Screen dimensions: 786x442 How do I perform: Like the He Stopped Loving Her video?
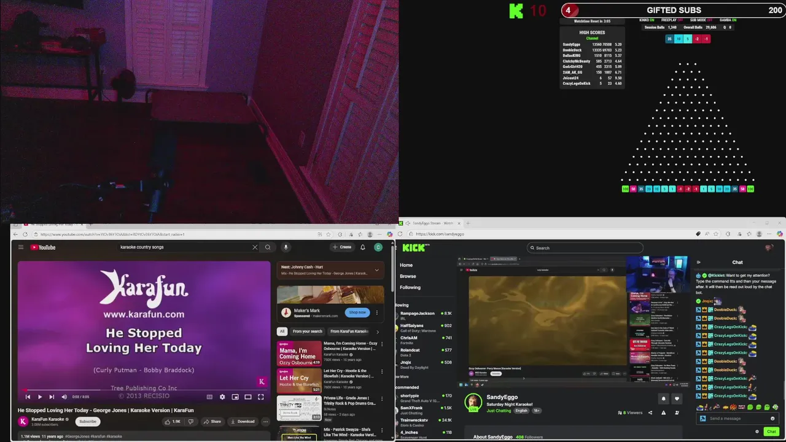pos(173,422)
